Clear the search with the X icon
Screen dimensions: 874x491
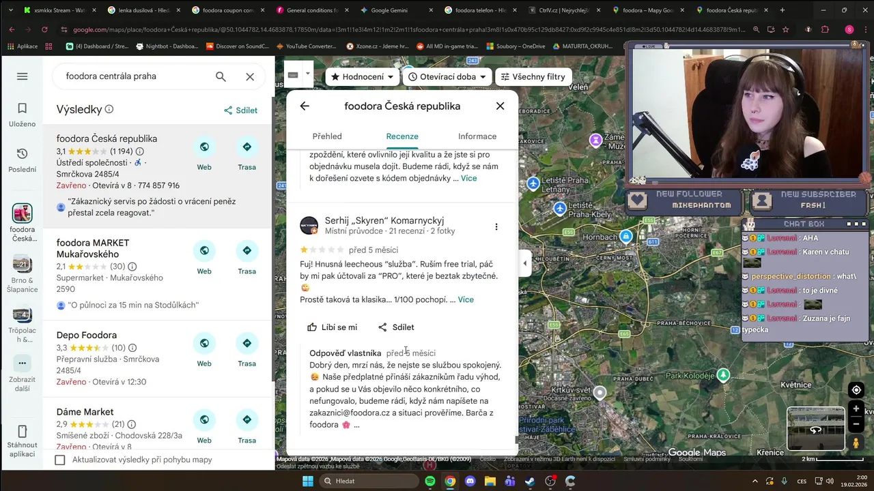point(250,76)
